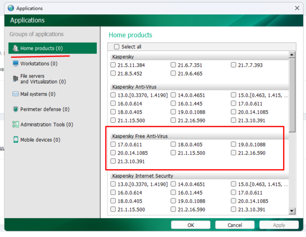Select Kaspersky 21.8.5.452 checkbox
306x237 pixels.
(113, 73)
